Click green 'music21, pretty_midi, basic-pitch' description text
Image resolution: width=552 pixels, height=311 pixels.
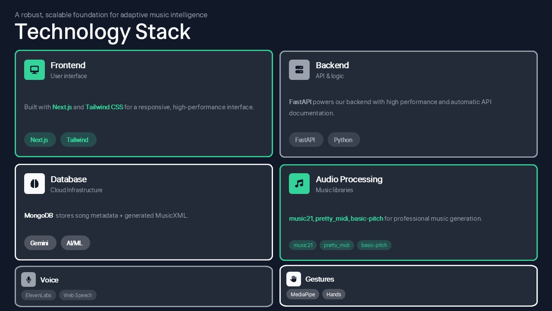336,219
